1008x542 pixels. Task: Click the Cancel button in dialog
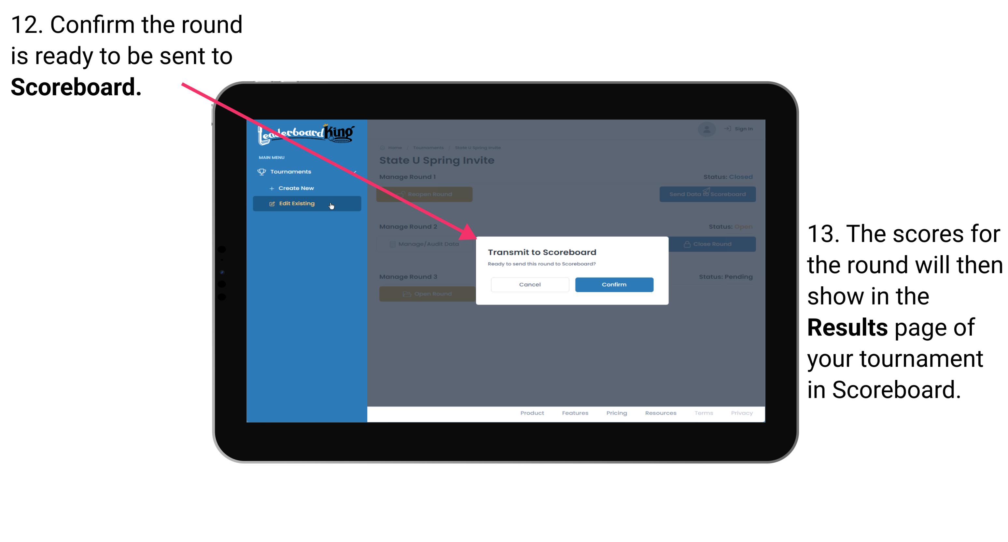[x=529, y=284]
